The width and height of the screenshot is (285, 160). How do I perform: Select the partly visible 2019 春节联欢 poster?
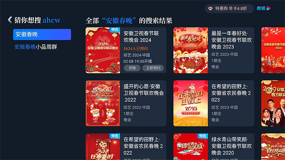273,103
